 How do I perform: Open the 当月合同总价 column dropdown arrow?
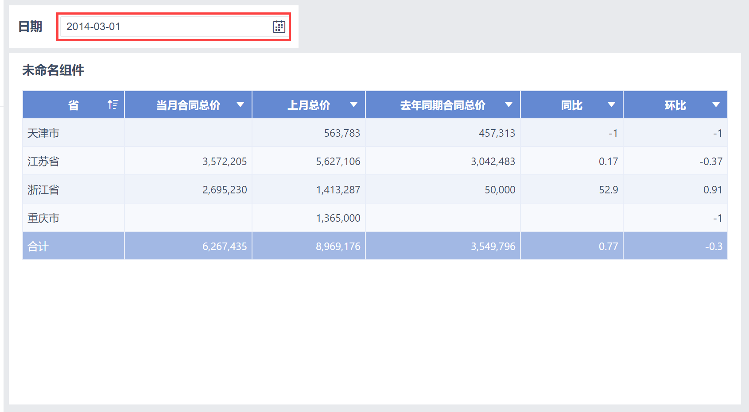click(240, 105)
